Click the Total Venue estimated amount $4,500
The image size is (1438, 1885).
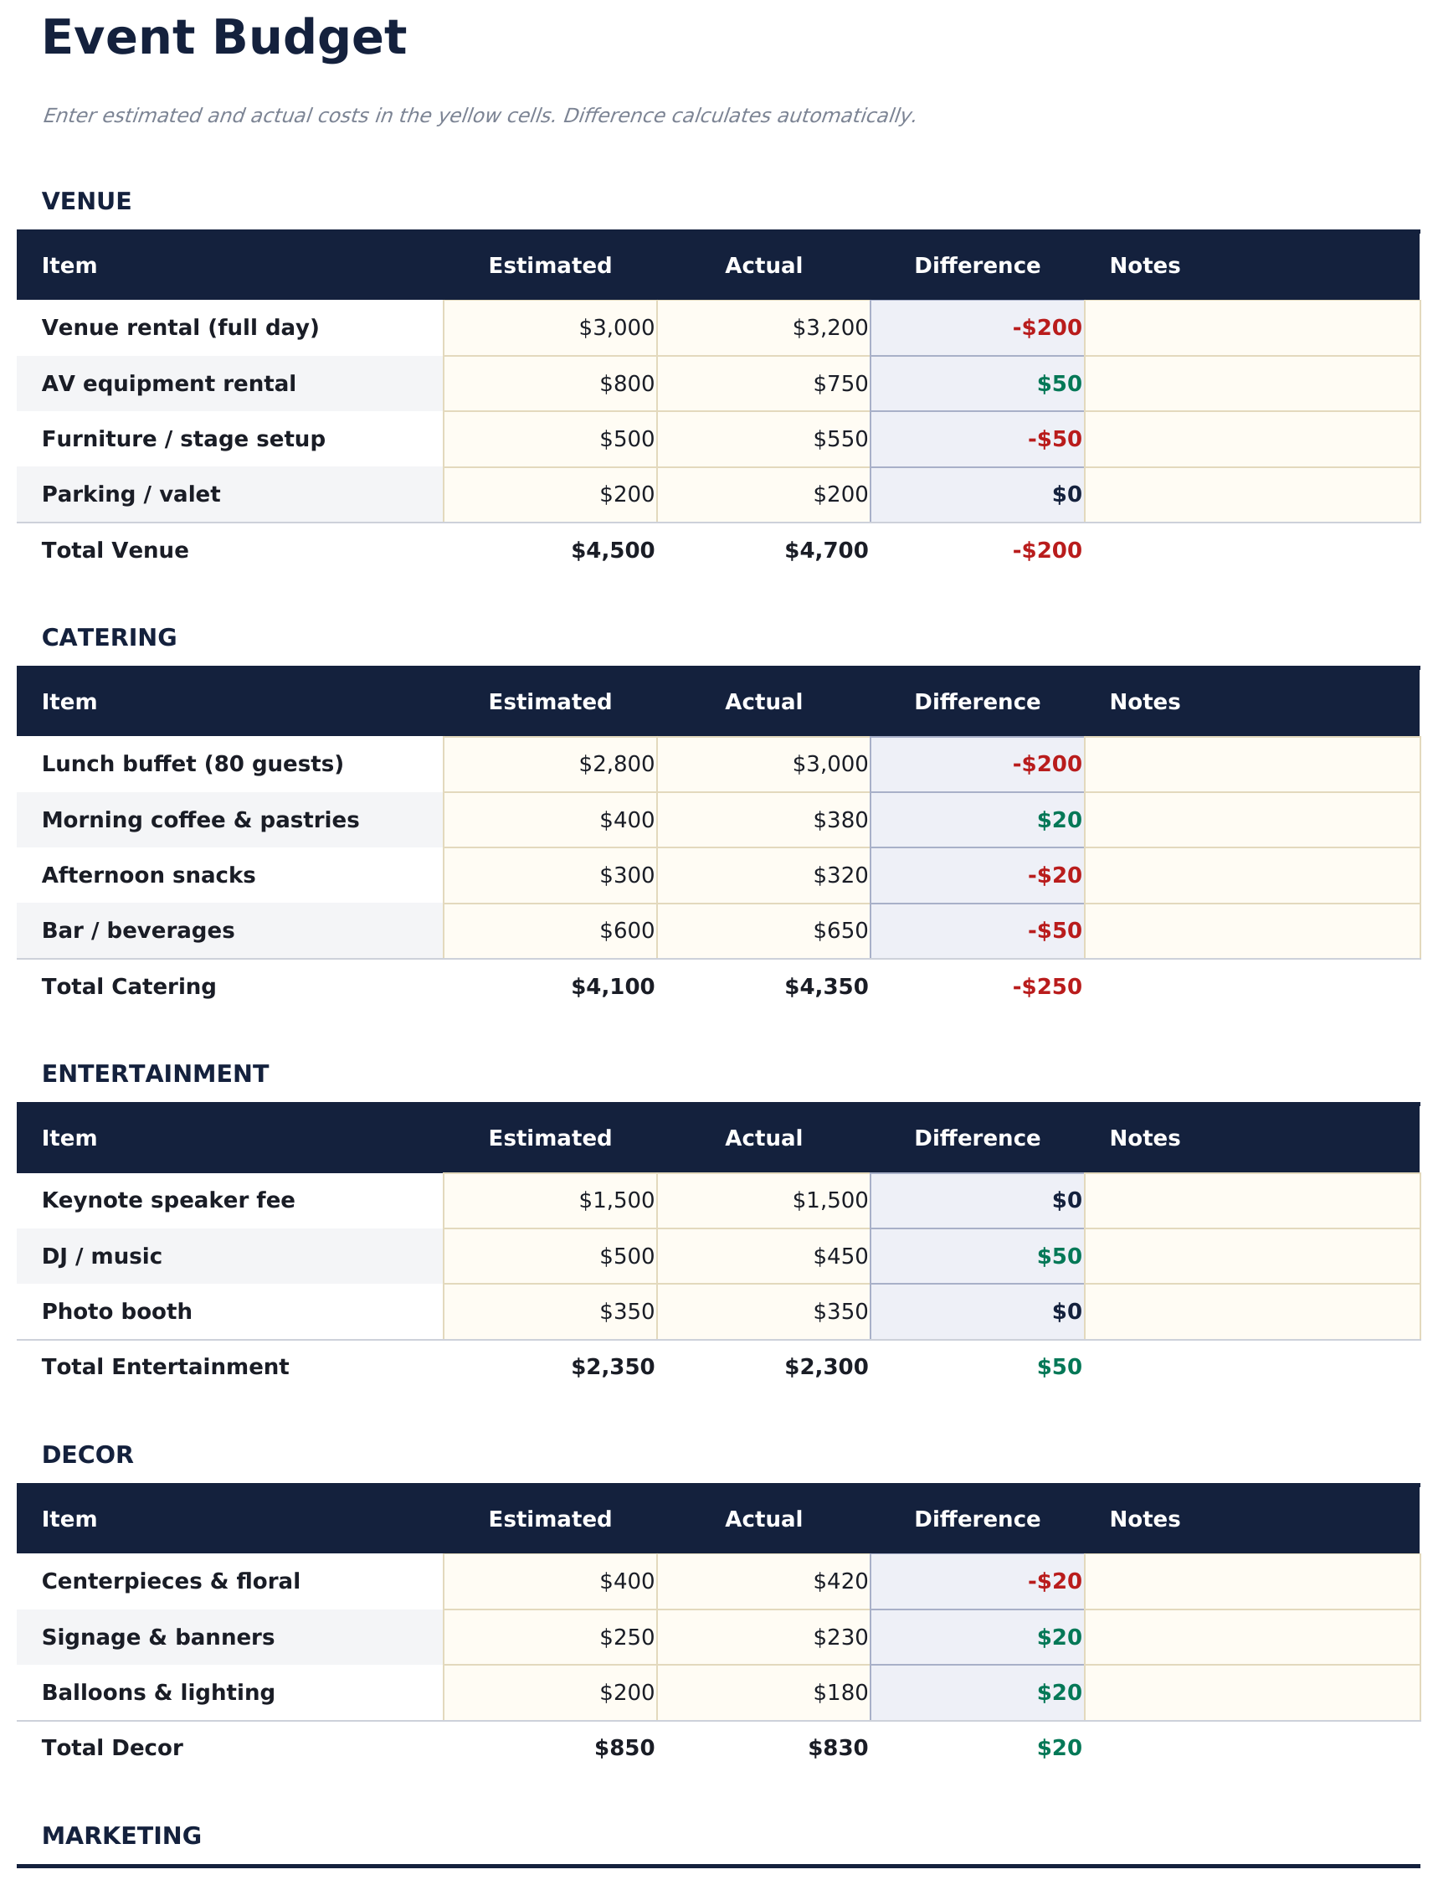(x=612, y=551)
